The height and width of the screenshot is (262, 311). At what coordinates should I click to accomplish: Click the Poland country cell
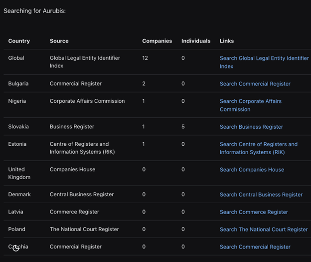pos(16,229)
